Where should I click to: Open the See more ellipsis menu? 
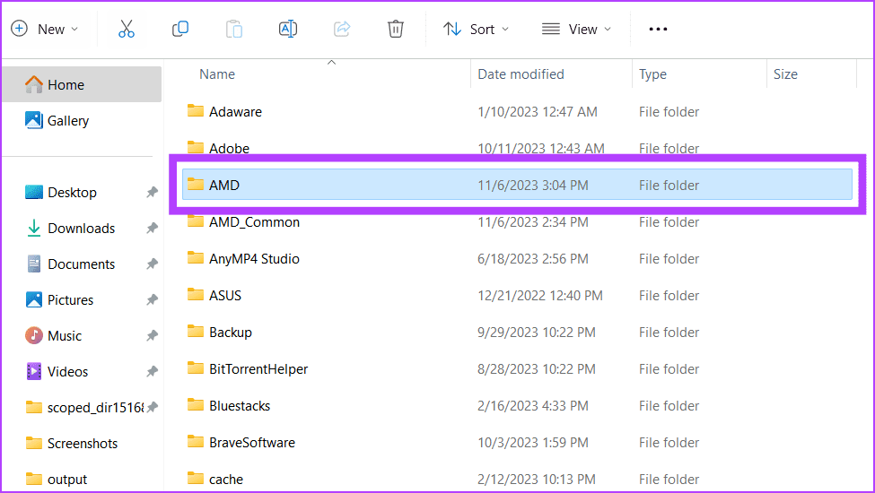click(x=658, y=30)
